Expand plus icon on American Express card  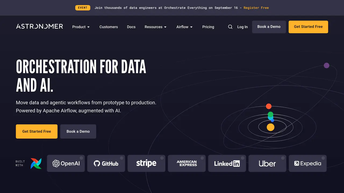pos(202,158)
